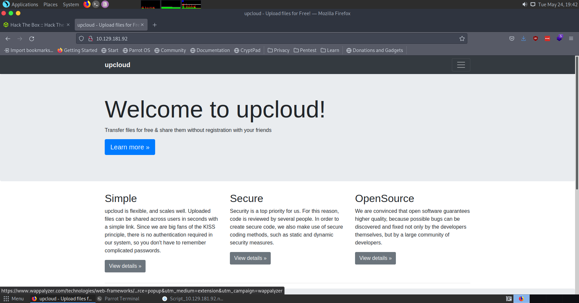Click the display icon in system tray
579x303 pixels.
click(x=533, y=4)
